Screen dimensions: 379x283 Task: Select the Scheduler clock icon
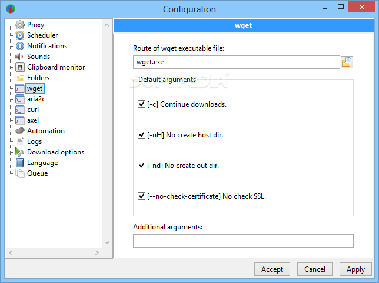[20, 35]
